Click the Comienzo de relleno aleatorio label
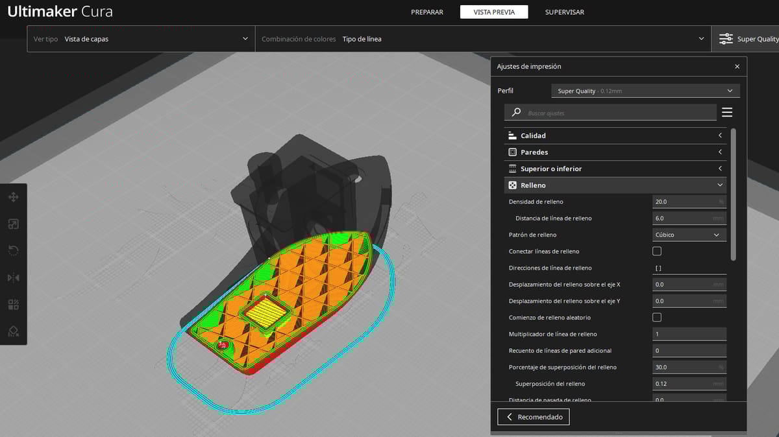779x437 pixels. pyautogui.click(x=550, y=317)
